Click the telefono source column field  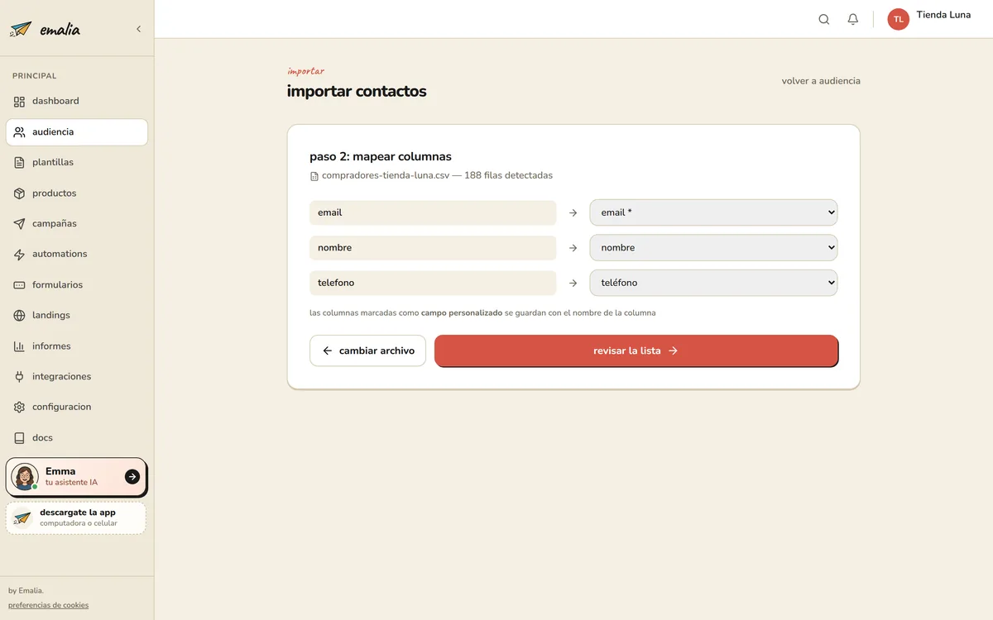pyautogui.click(x=433, y=283)
